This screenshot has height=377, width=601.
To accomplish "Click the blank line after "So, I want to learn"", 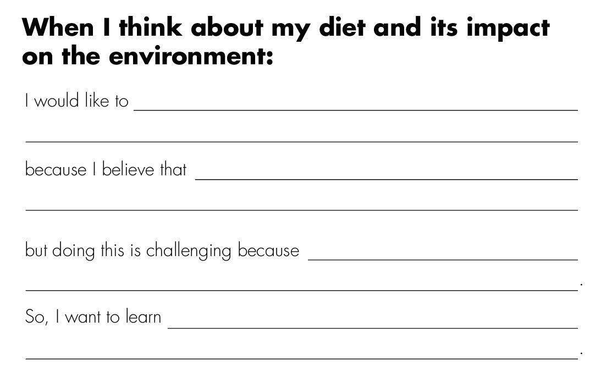I will click(373, 328).
